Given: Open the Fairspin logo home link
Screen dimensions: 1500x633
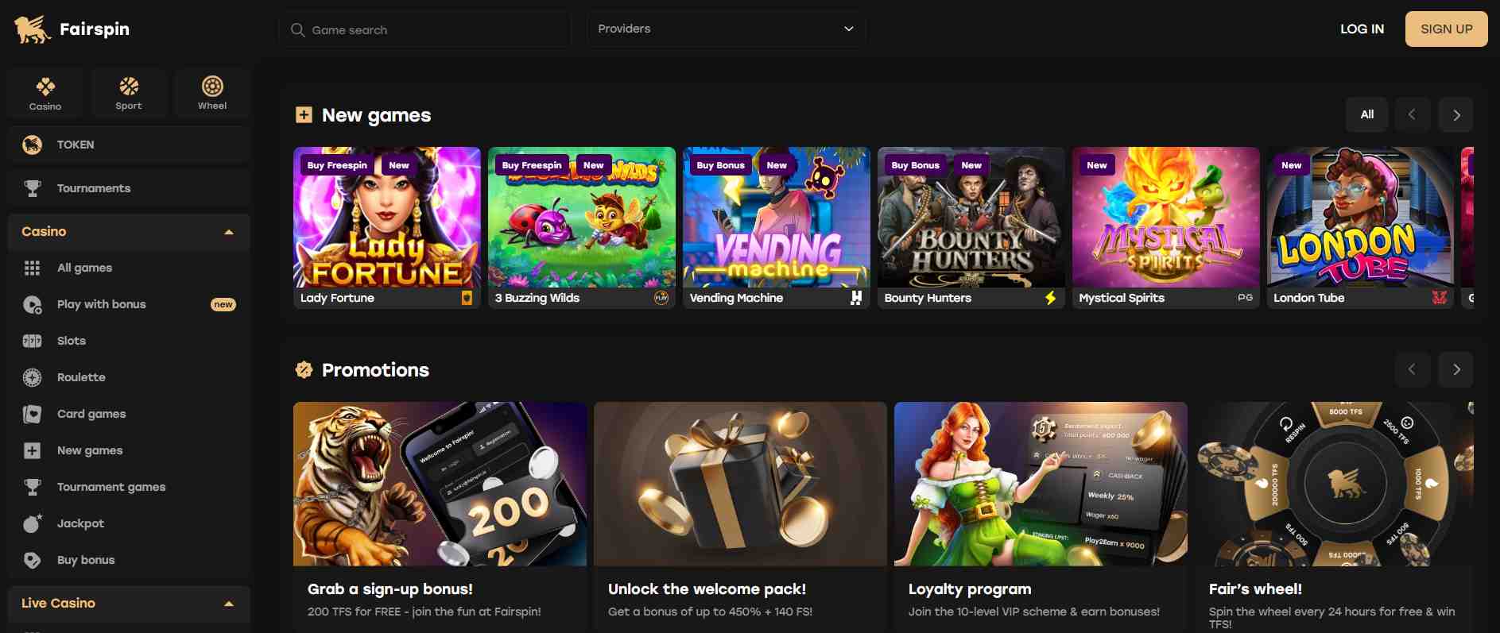Looking at the screenshot, I should tap(72, 29).
